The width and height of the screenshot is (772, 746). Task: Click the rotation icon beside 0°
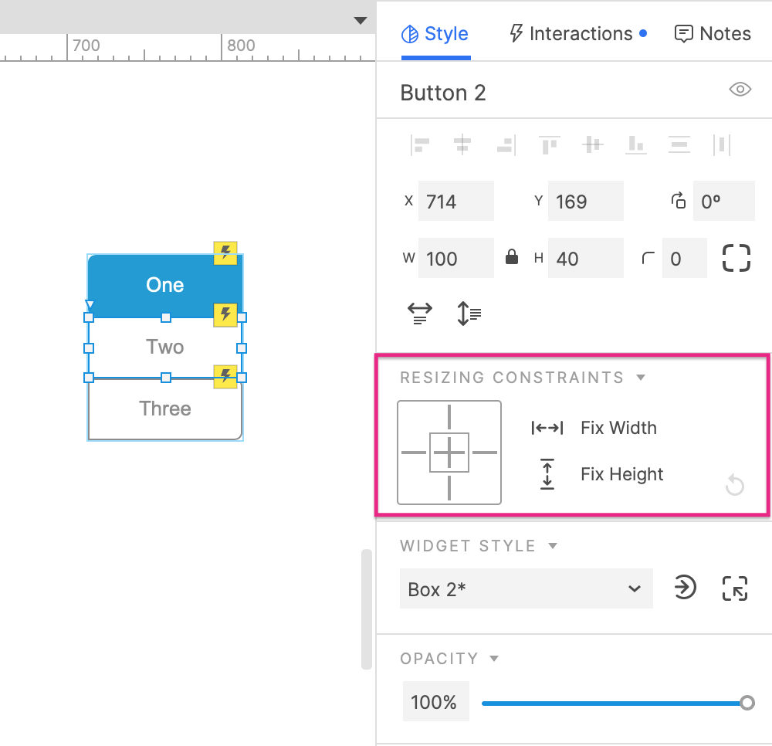[678, 200]
